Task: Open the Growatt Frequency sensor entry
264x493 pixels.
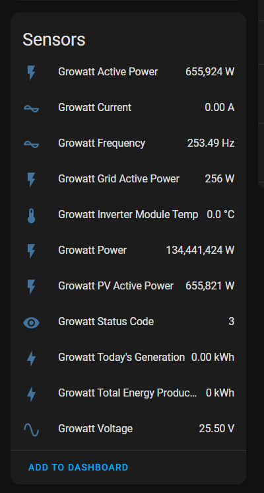Action: (129, 143)
